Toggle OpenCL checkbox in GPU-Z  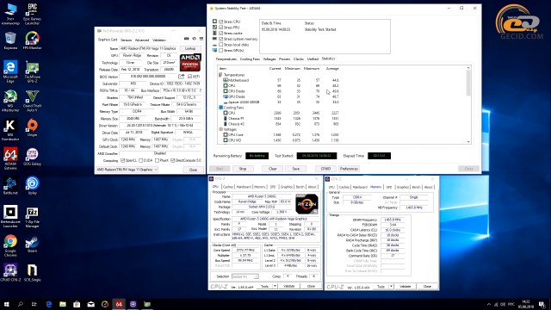pyautogui.click(x=122, y=160)
